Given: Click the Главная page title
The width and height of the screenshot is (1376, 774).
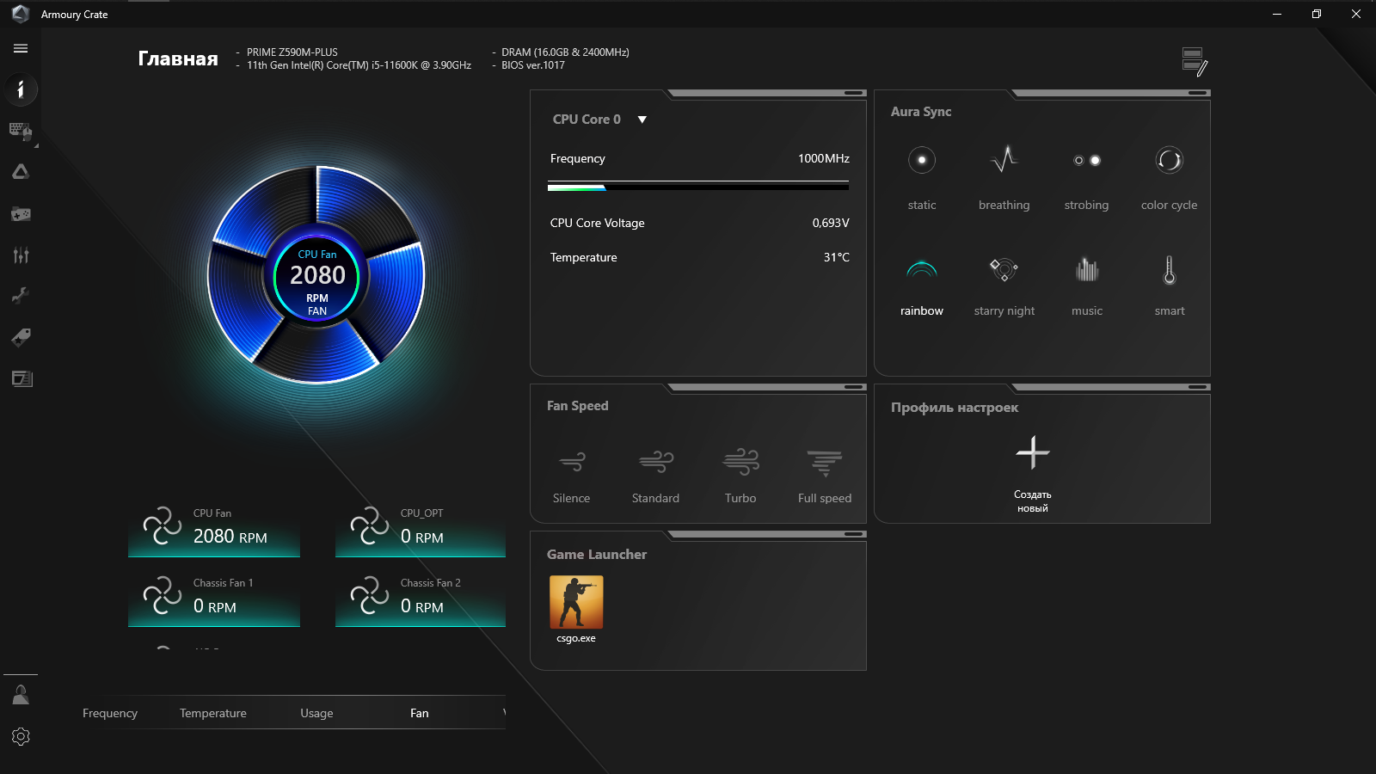Looking at the screenshot, I should pyautogui.click(x=178, y=58).
